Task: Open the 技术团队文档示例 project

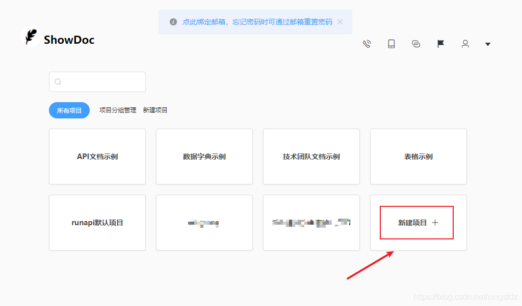Action: click(x=311, y=157)
